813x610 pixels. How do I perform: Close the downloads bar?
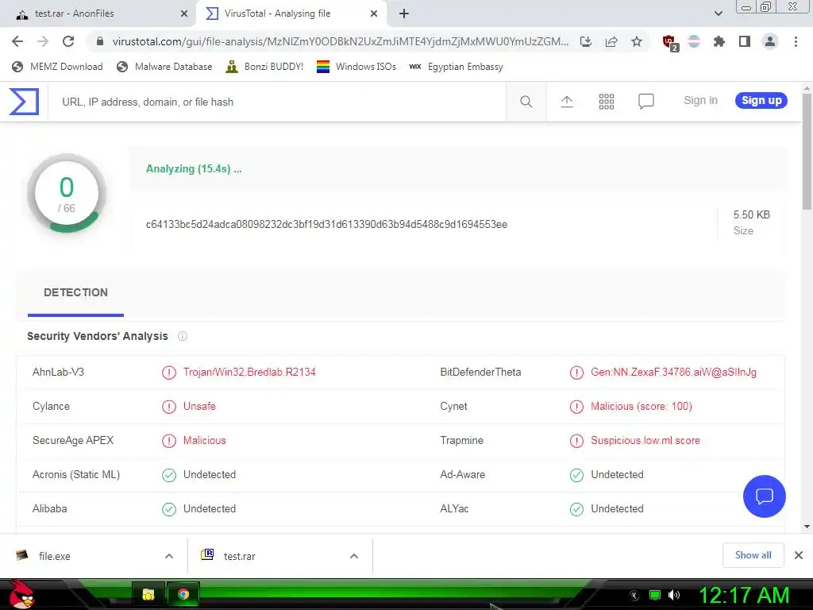[799, 555]
